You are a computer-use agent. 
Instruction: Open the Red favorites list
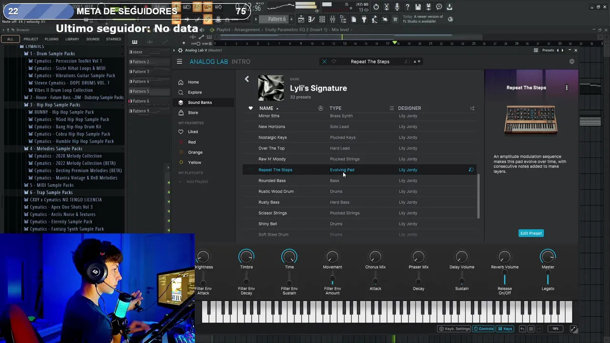click(192, 142)
